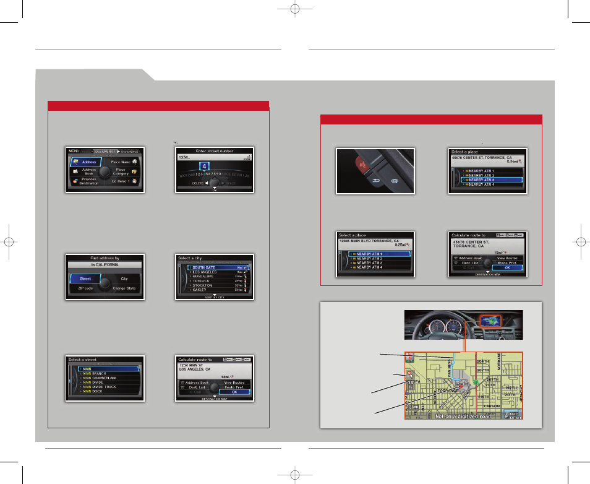Click the DELETE left arrow

pos(206,183)
